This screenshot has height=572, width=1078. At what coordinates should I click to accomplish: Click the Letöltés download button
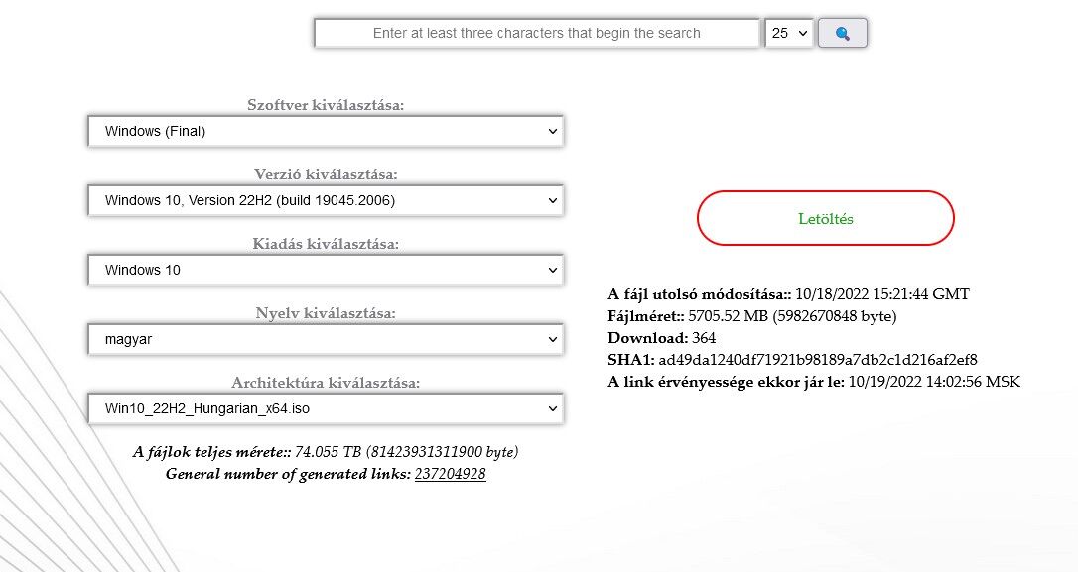tap(826, 218)
